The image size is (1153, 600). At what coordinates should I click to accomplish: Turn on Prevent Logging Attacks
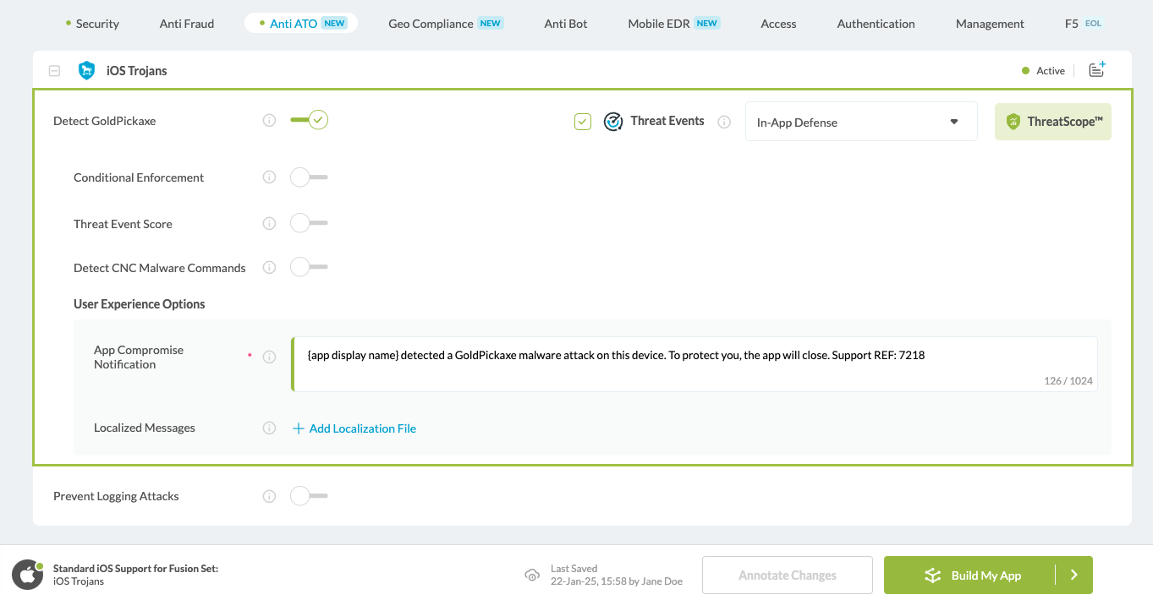(309, 496)
